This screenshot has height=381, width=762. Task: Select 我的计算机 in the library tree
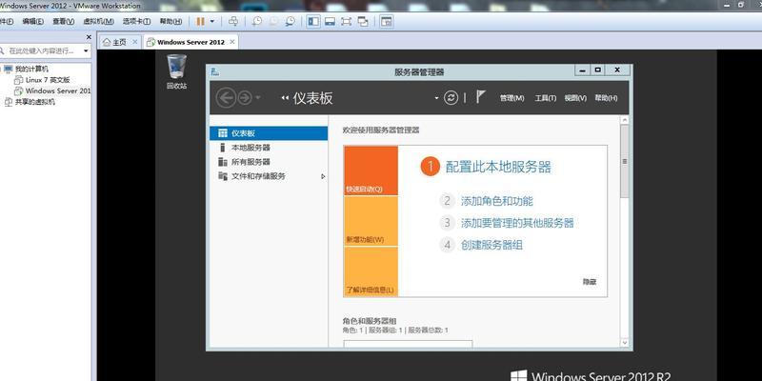[x=31, y=69]
